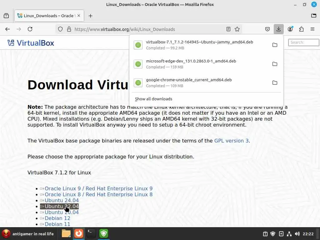
Task: Open the downloaded virtualbox-7.1 deb file
Action: (199, 45)
